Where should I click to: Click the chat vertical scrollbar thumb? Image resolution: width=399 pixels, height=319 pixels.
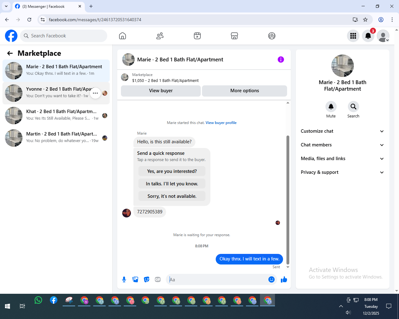pyautogui.click(x=288, y=200)
